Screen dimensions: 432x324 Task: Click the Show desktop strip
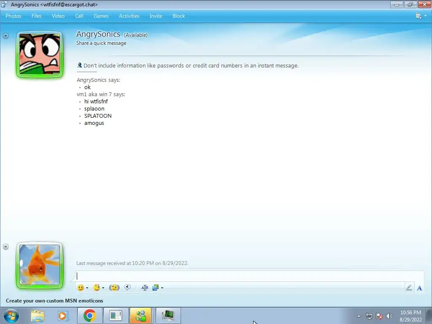(429, 316)
